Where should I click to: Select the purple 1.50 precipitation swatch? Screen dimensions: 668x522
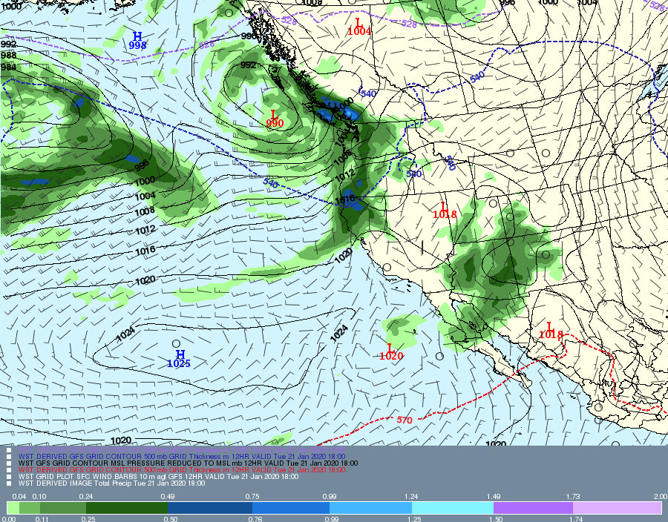pyautogui.click(x=532, y=508)
